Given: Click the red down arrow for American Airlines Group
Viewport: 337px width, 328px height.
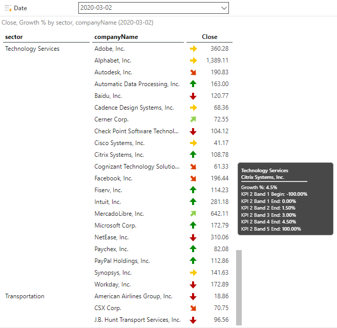Looking at the screenshot, I should pos(193,296).
